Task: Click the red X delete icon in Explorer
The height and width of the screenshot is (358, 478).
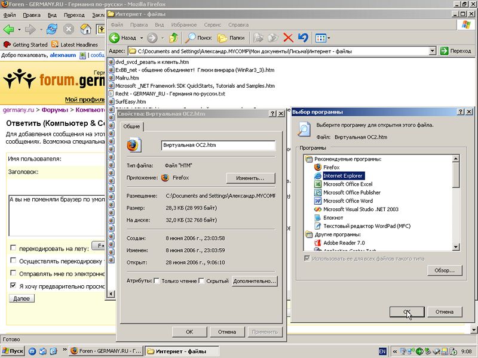Action: (x=288, y=38)
